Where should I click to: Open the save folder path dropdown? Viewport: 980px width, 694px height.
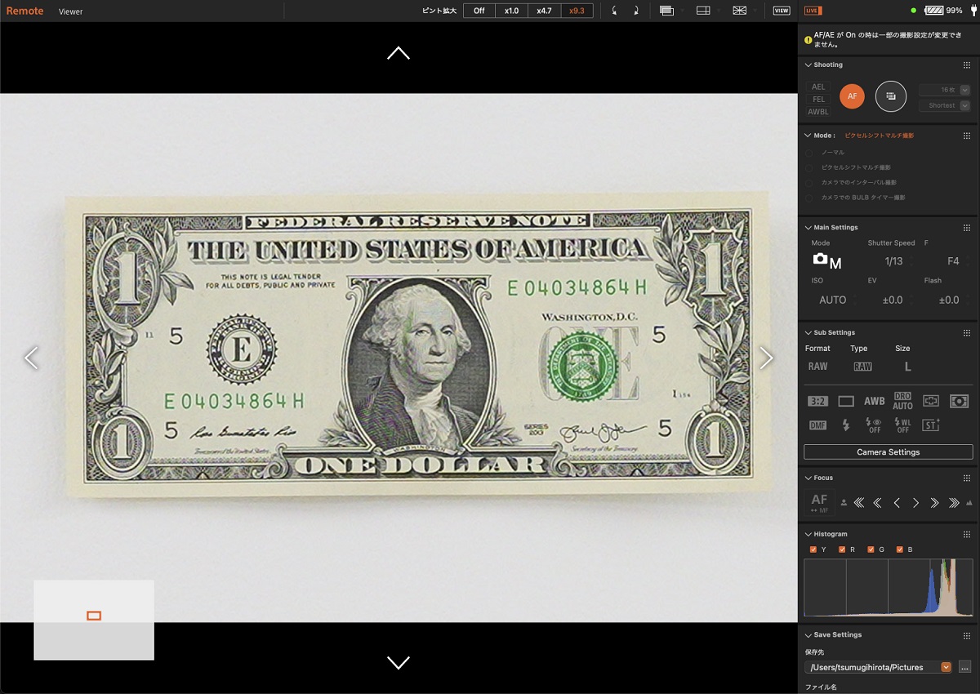pos(879,667)
